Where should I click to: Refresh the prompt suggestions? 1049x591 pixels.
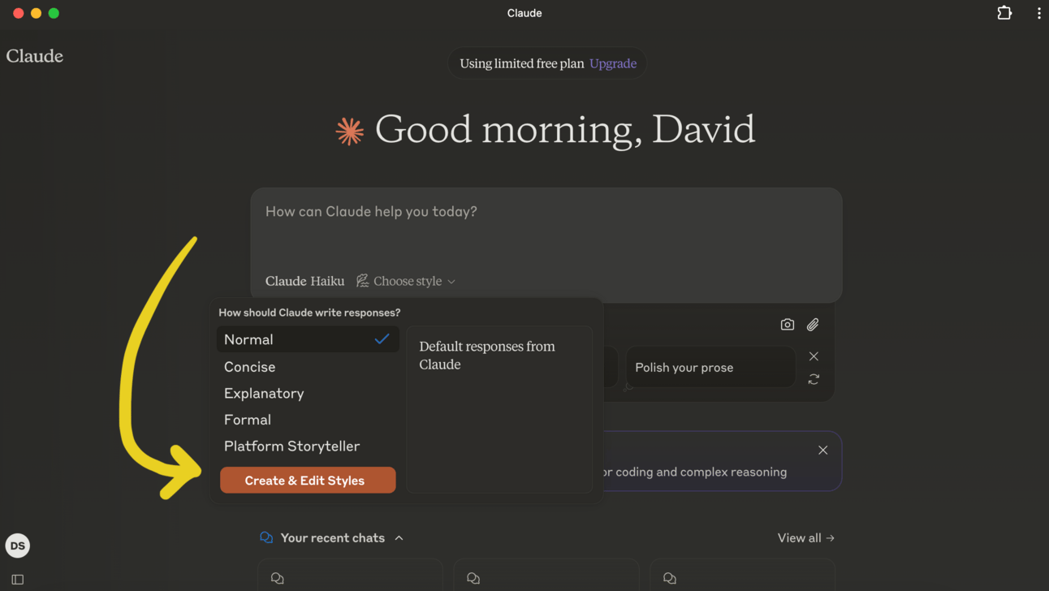point(814,379)
